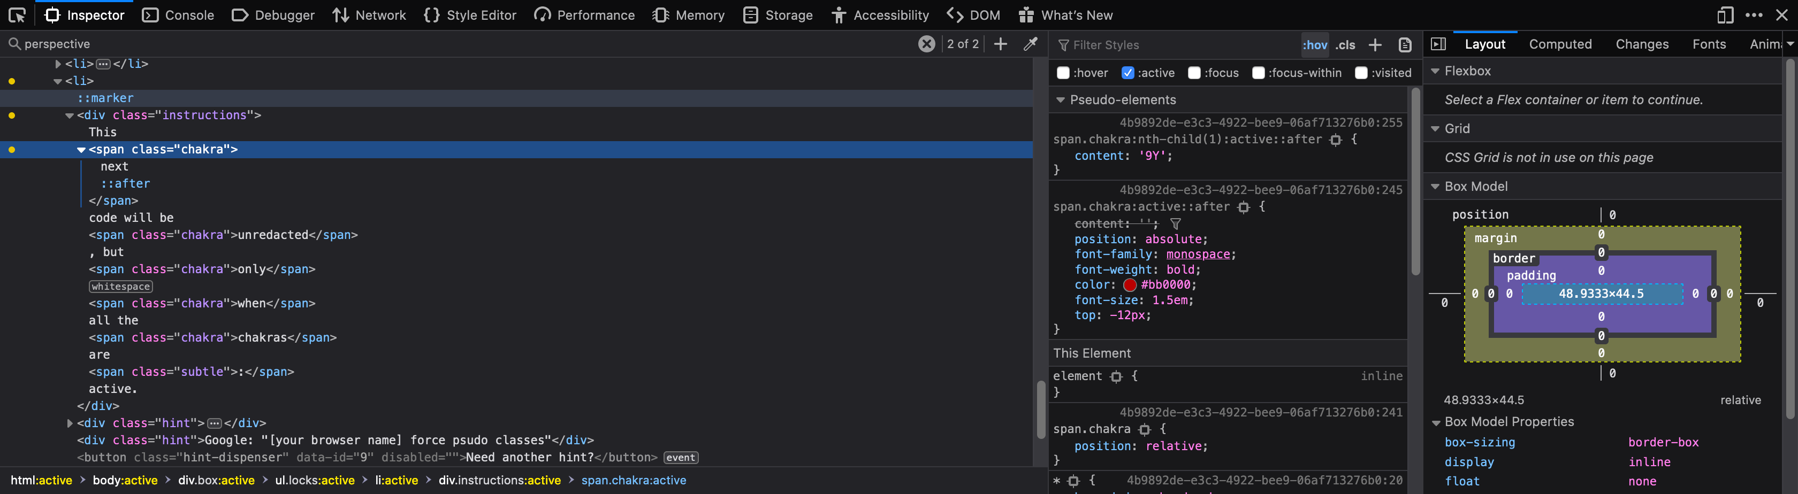The height and width of the screenshot is (494, 1798).
Task: Switch to the Network tab
Action: click(x=369, y=14)
